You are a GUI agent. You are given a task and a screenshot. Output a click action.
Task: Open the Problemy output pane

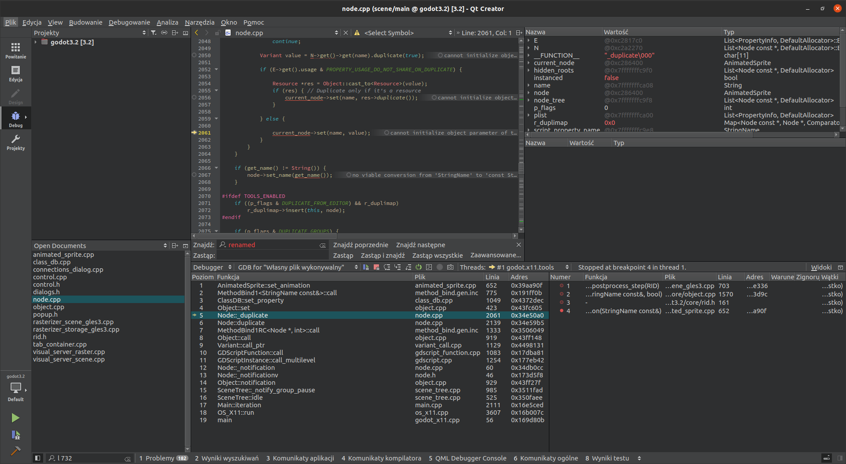pos(164,458)
